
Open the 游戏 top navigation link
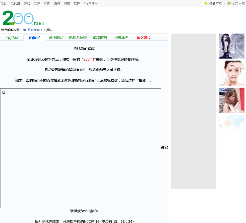coord(27,3)
